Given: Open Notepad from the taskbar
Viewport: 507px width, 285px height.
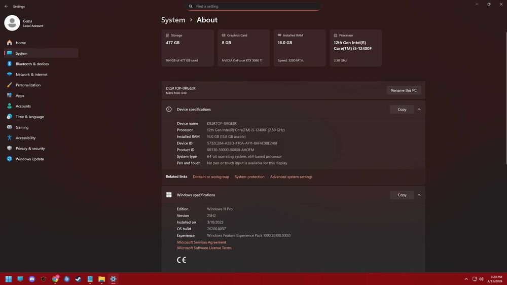Looking at the screenshot, I should 90,279.
